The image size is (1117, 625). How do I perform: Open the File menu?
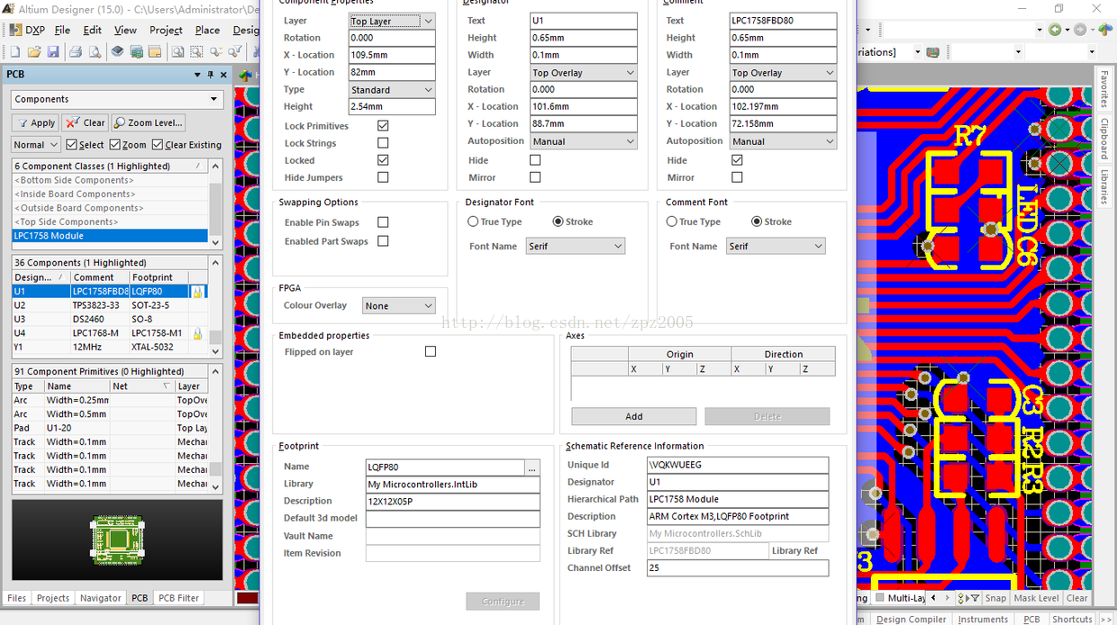(x=62, y=30)
